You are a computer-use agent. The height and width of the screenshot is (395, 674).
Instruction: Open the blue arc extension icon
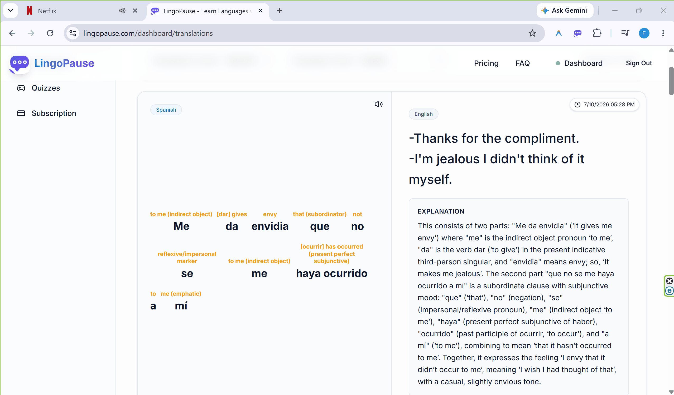coord(559,33)
